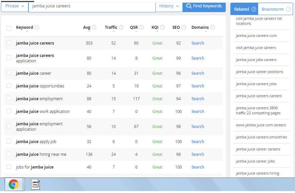
Task: Click the Great KQI for 'jobs for jamba juice'
Action: click(157, 167)
